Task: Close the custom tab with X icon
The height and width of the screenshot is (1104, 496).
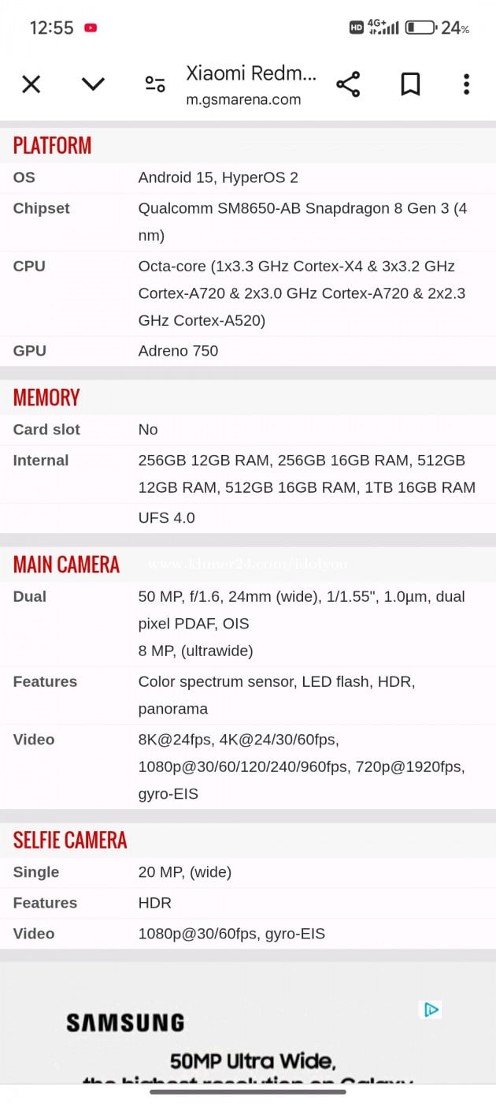Action: tap(31, 84)
